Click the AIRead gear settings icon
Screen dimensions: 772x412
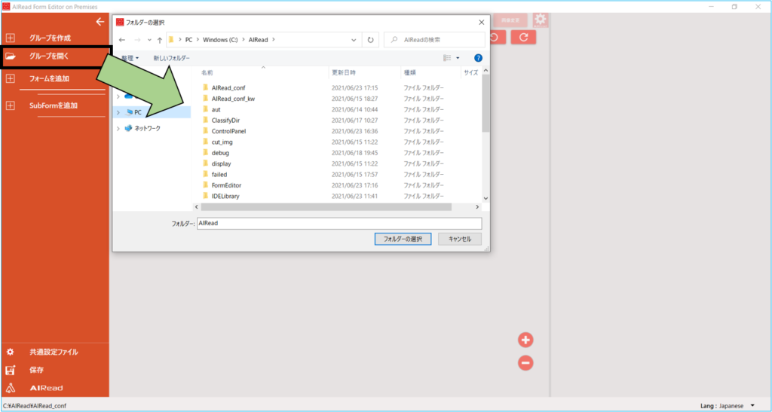pyautogui.click(x=541, y=20)
